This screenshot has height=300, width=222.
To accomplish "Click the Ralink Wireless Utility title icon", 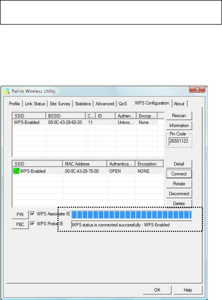I will point(7,91).
